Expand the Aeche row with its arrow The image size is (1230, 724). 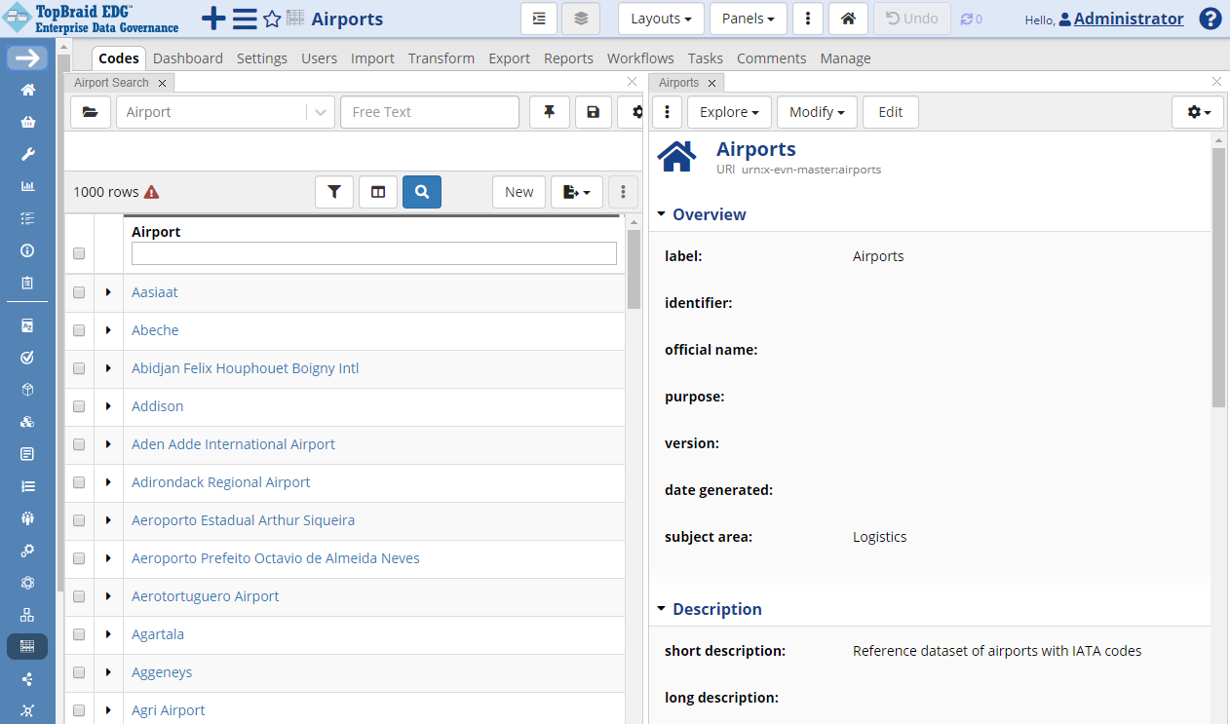click(107, 329)
